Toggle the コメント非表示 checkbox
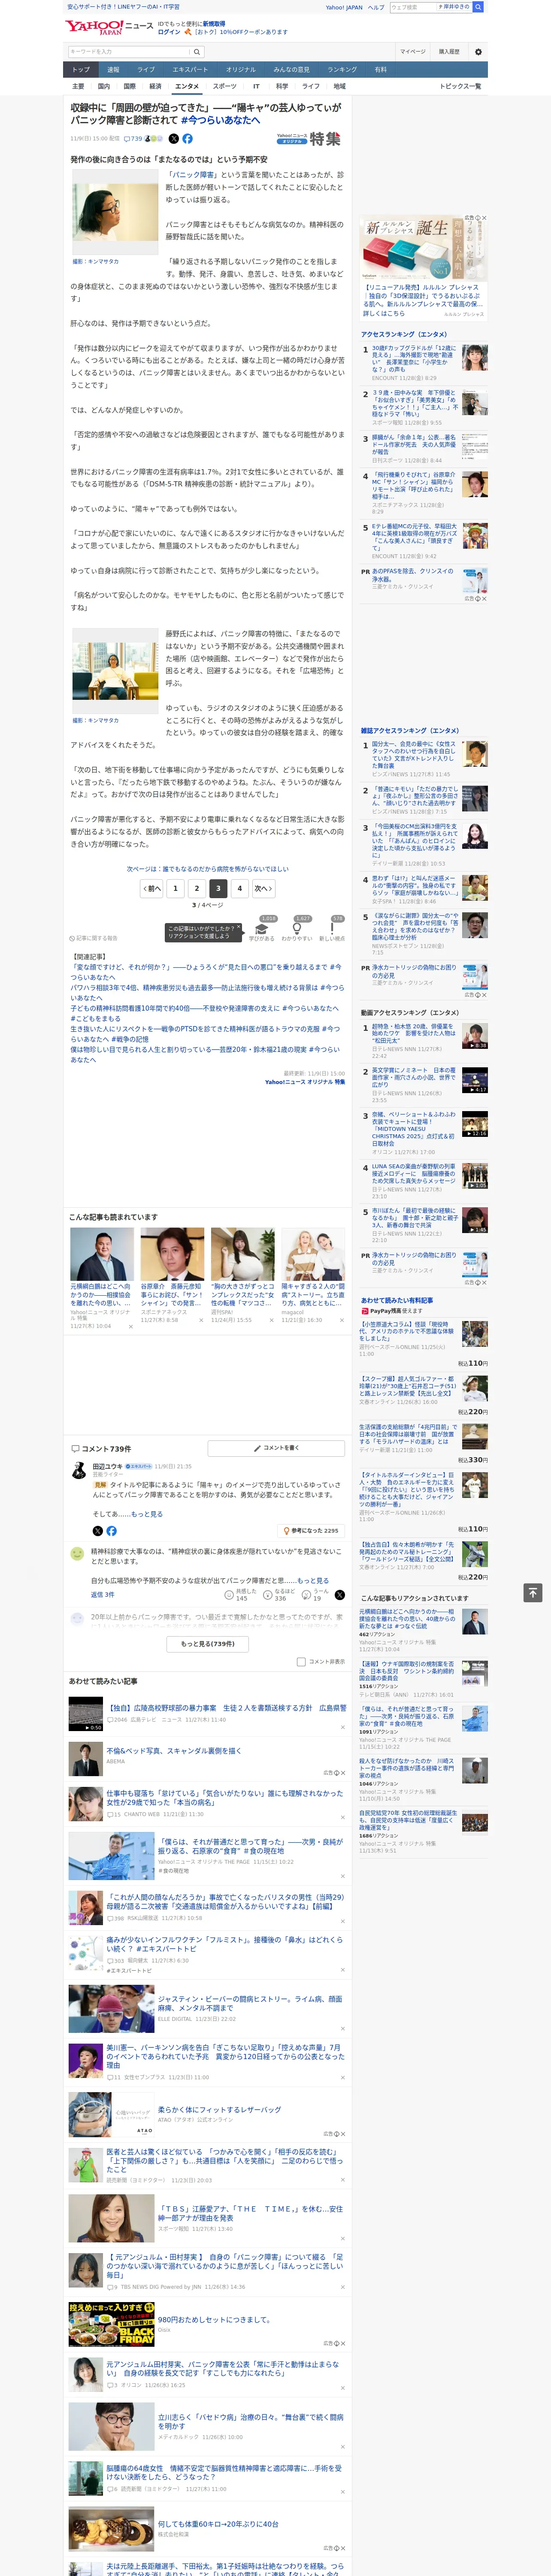Viewport: 551px width, 2576px height. 301,1662
